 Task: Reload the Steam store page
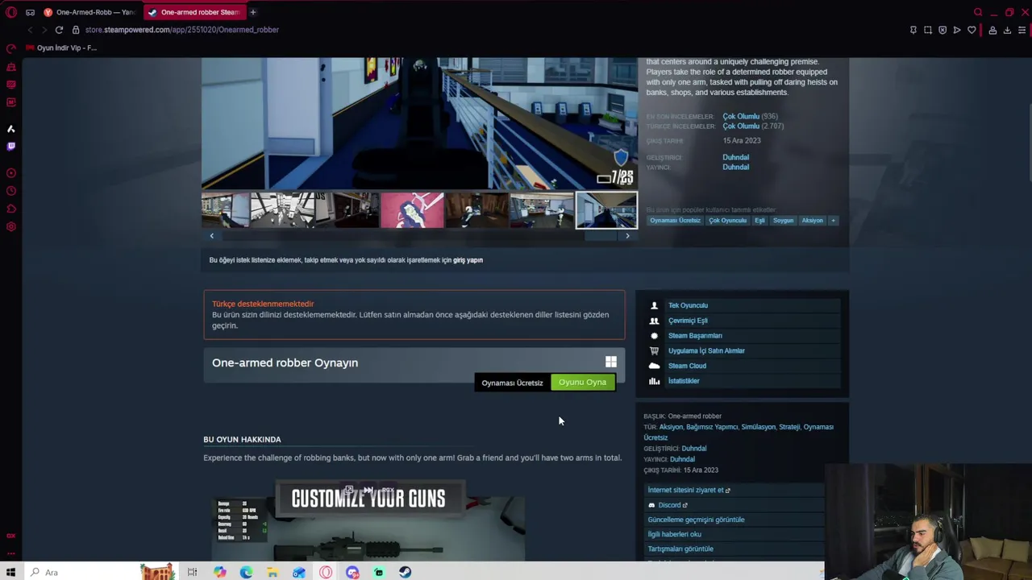[59, 30]
